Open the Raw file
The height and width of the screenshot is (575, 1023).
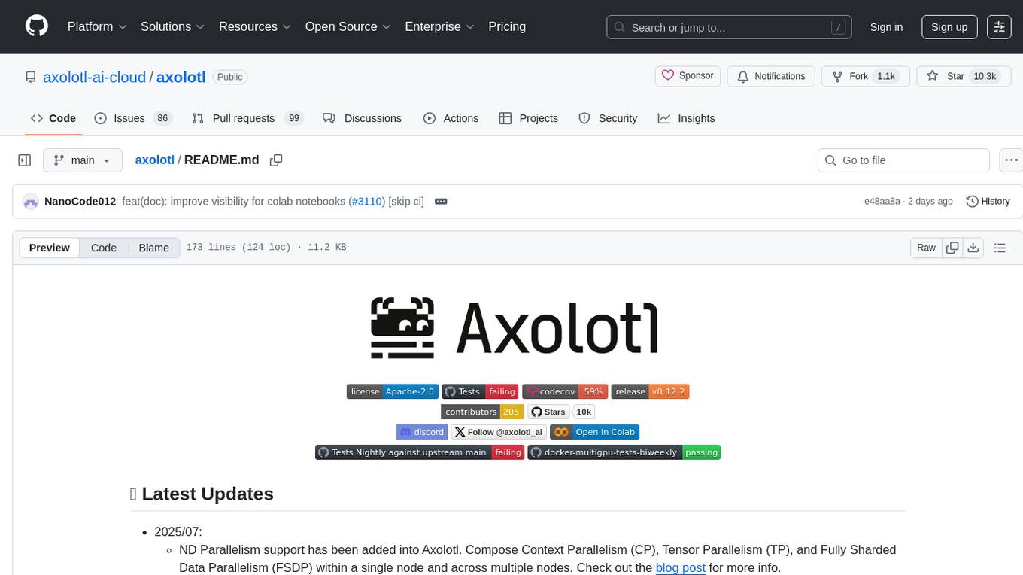926,248
